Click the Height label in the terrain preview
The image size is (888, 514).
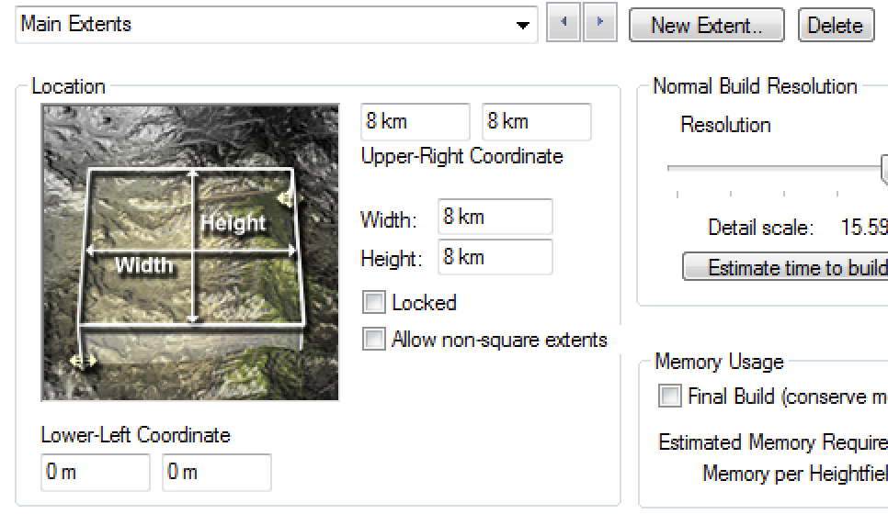pos(233,223)
